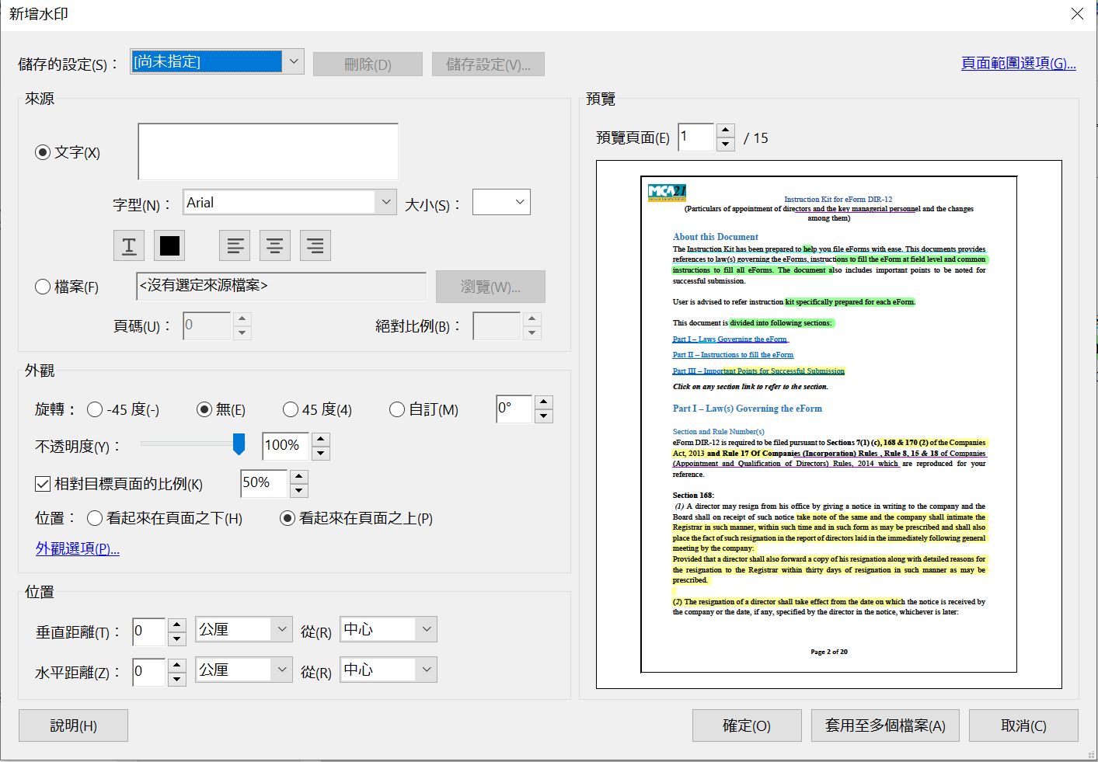Select the 45 度(4) rotation option

290,409
